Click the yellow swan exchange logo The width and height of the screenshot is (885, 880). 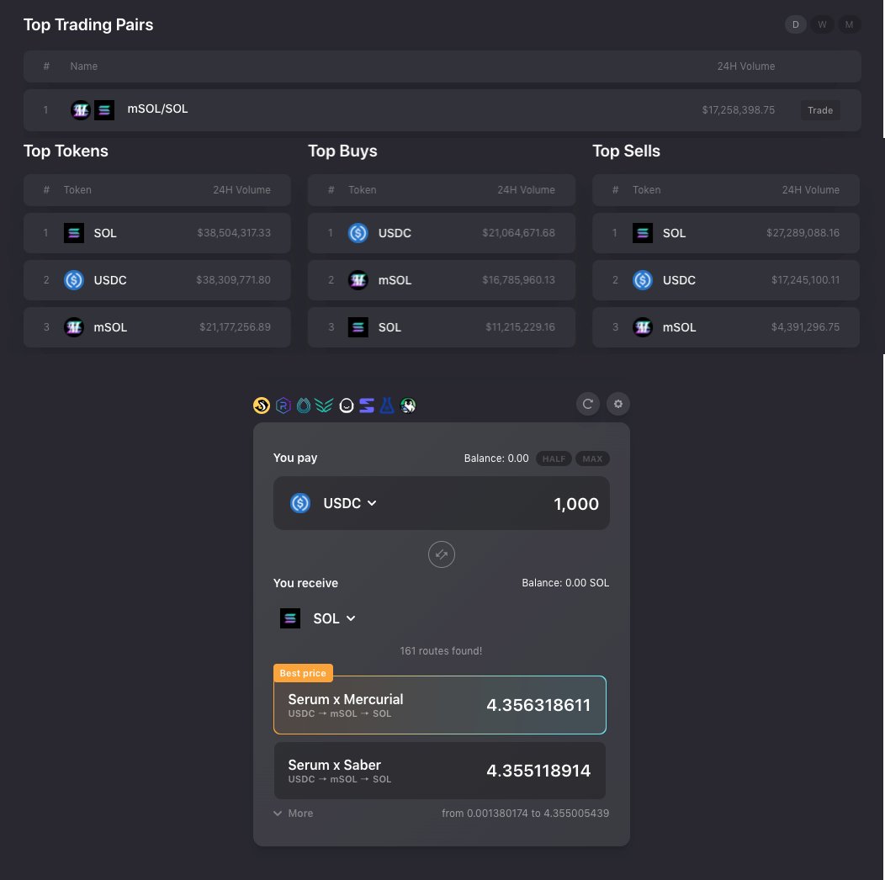(262, 406)
